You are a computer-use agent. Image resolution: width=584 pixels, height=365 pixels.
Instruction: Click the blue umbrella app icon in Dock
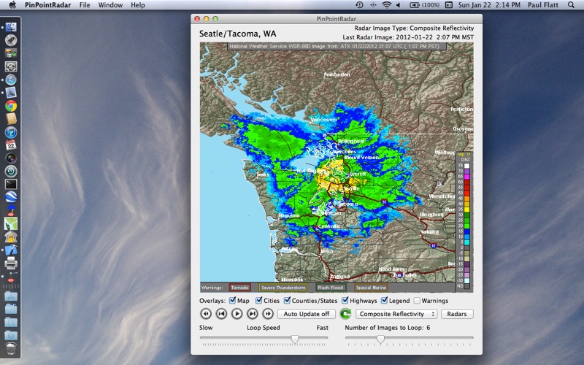click(11, 210)
